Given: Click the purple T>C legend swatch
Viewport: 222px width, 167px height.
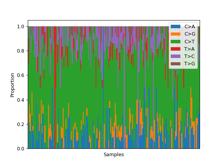Looking at the screenshot, I should coord(175,56).
